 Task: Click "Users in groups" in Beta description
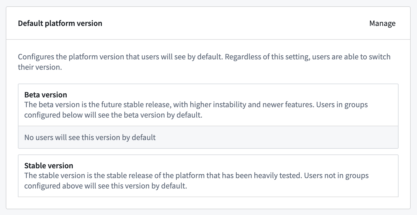click(x=342, y=104)
